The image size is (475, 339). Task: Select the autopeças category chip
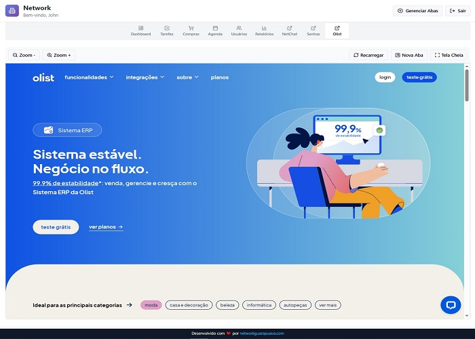pyautogui.click(x=295, y=305)
